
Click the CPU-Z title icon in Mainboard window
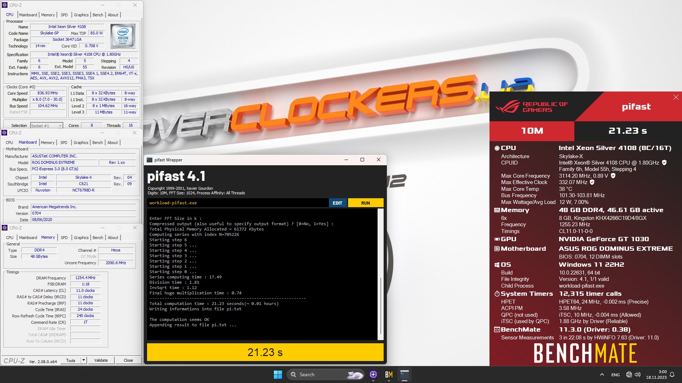coord(4,133)
